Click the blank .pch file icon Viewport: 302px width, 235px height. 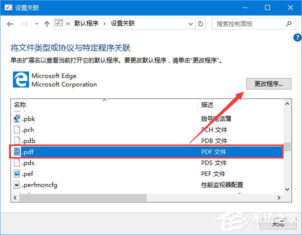[x=17, y=129]
